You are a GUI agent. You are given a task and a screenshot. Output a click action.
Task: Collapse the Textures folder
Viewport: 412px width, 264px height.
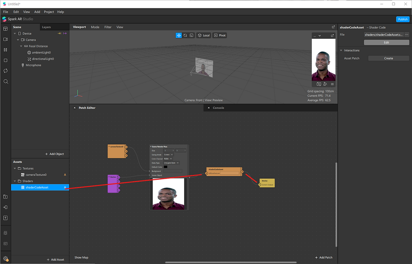(x=15, y=168)
